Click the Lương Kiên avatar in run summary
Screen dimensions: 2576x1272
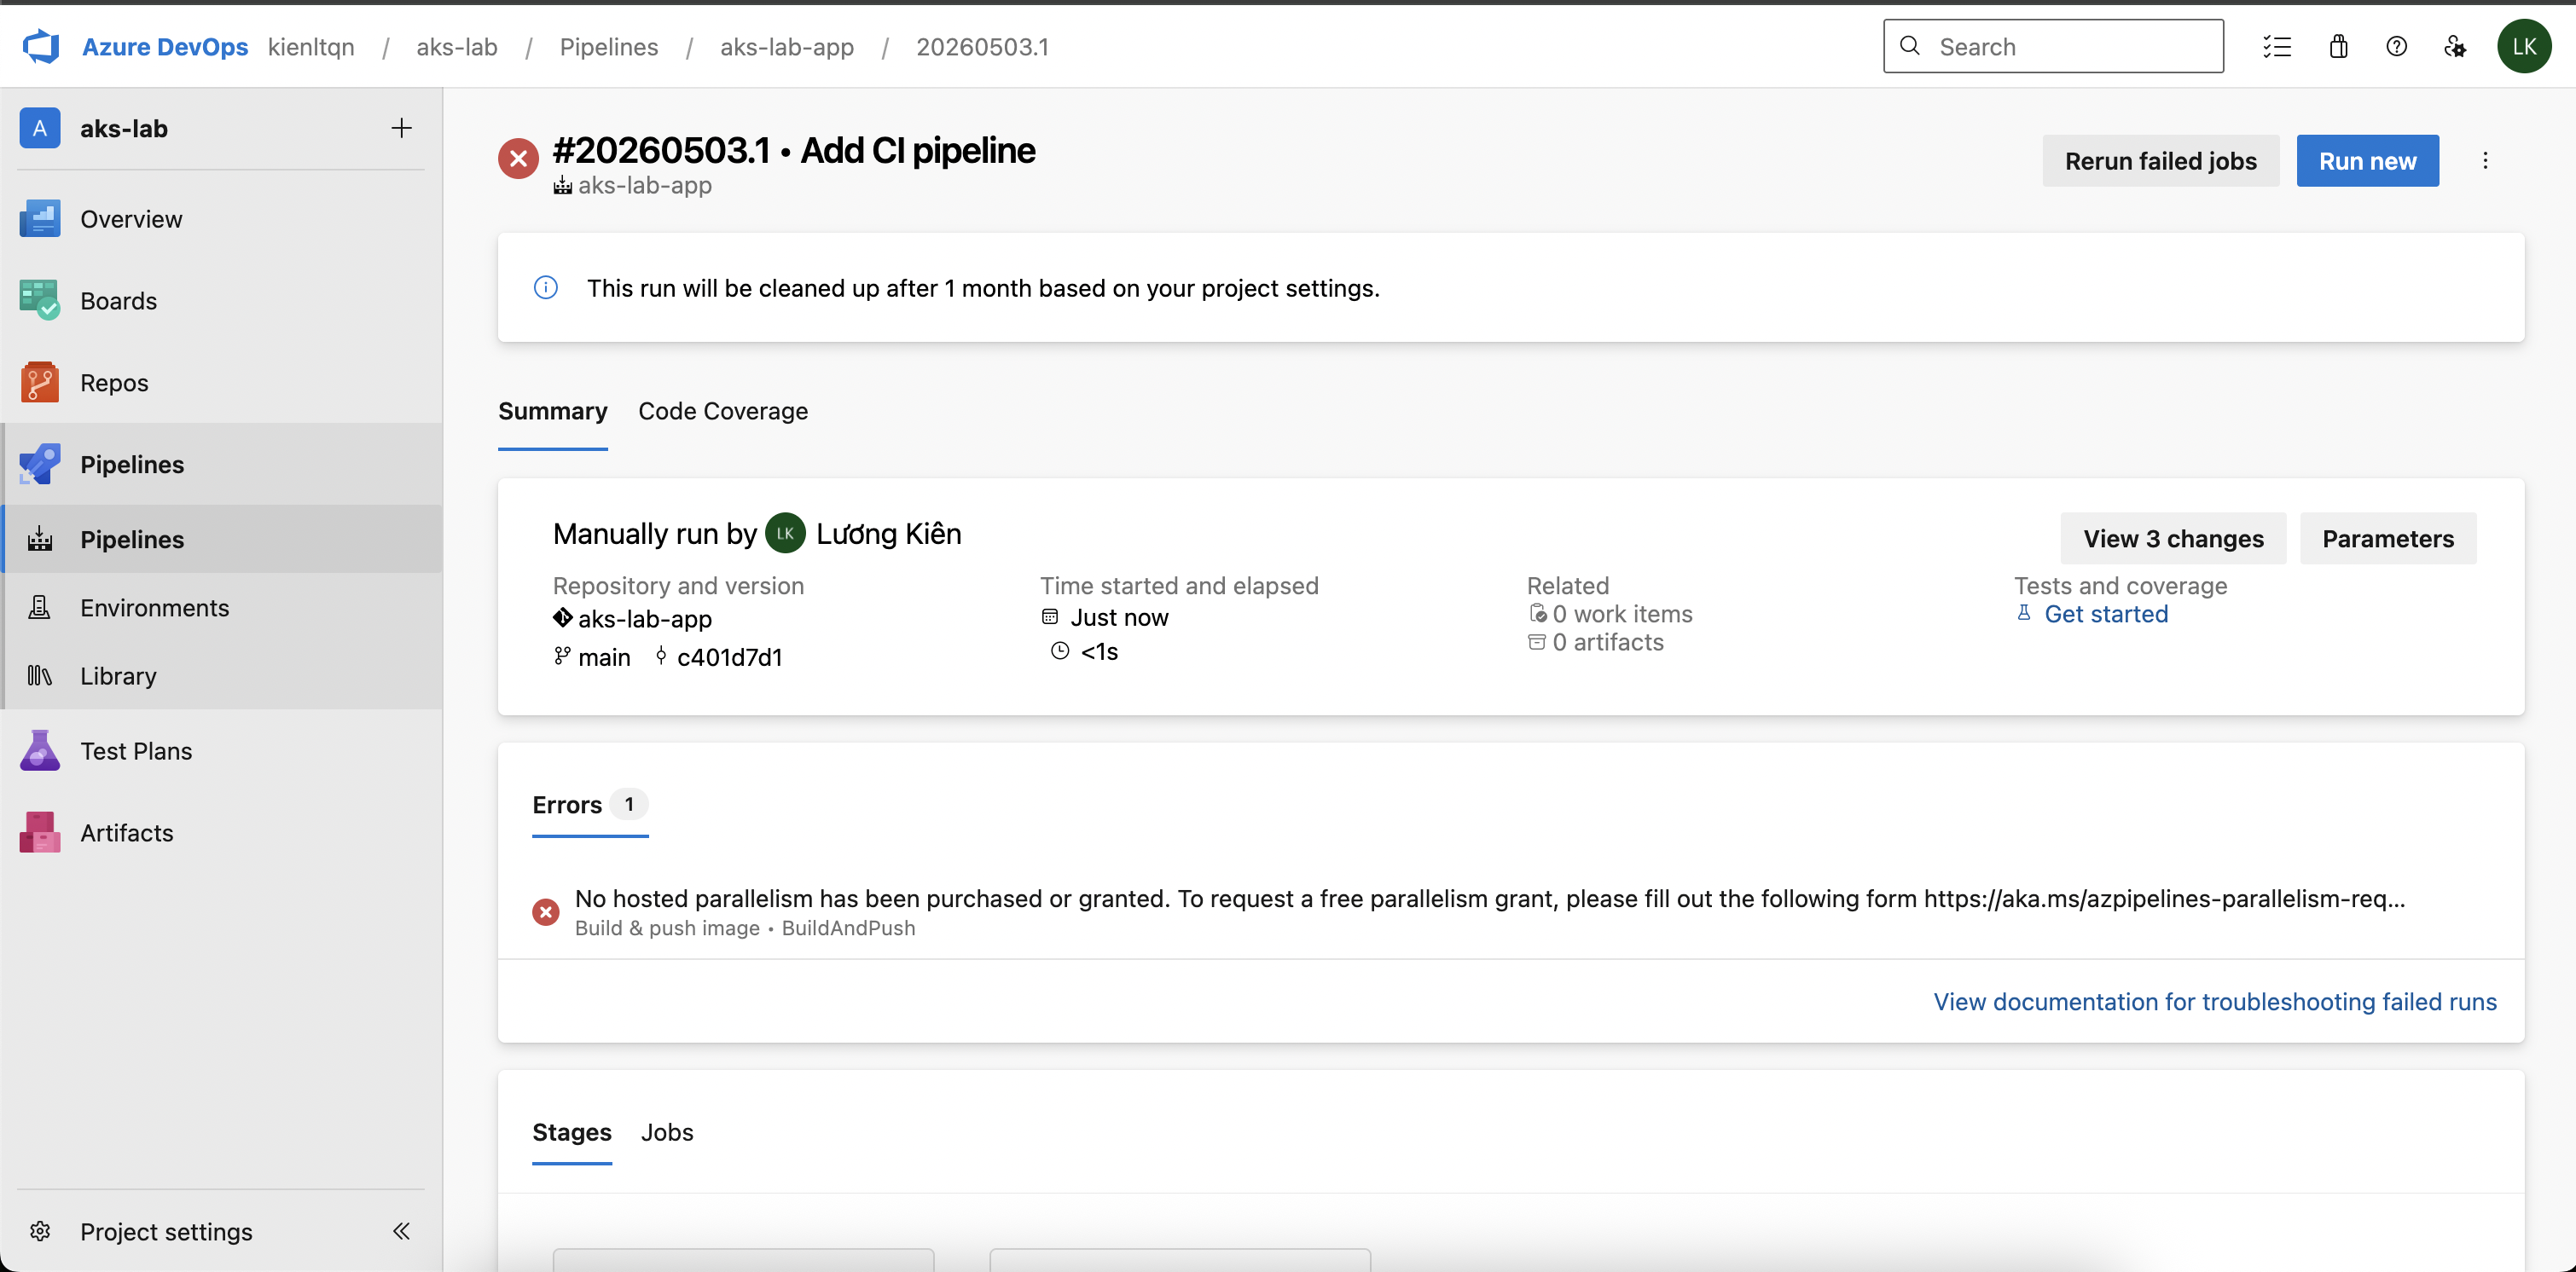(785, 534)
